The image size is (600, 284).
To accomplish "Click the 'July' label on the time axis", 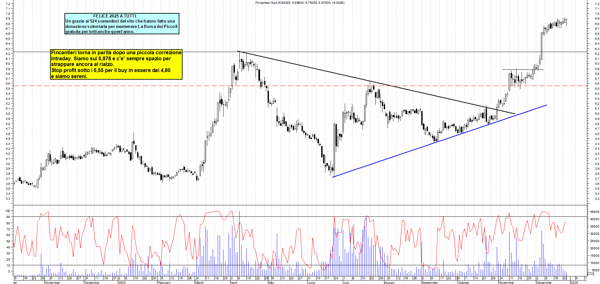I will coord(346,282).
